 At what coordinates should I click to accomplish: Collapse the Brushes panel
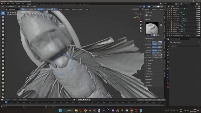coord(148,19)
